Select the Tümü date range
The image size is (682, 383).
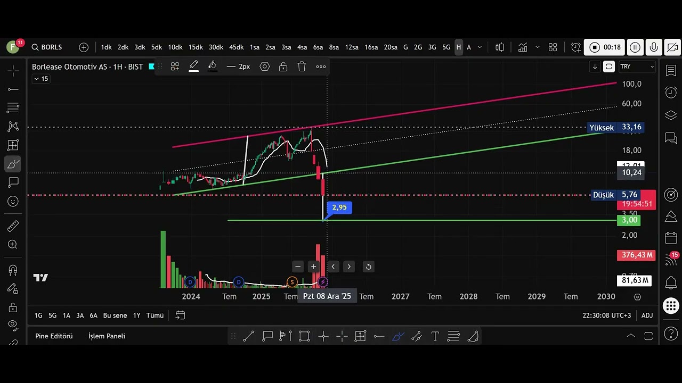pyautogui.click(x=155, y=315)
